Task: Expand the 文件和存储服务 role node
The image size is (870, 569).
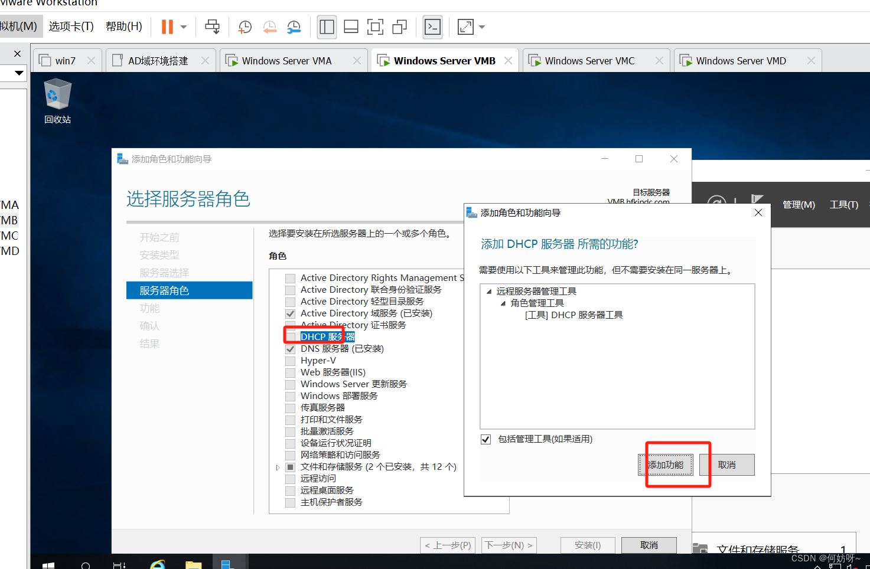Action: (x=278, y=467)
